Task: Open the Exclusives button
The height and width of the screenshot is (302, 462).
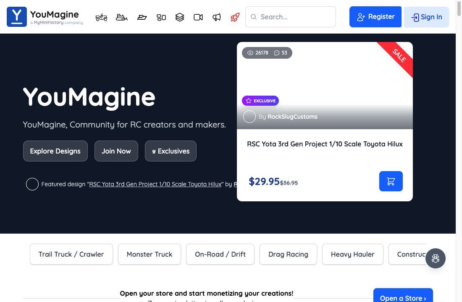Action: [171, 151]
